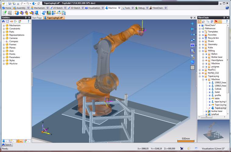This screenshot has height=152, width=231.
Task: Open FibreChain panel help question mark
Action: [x=227, y=22]
